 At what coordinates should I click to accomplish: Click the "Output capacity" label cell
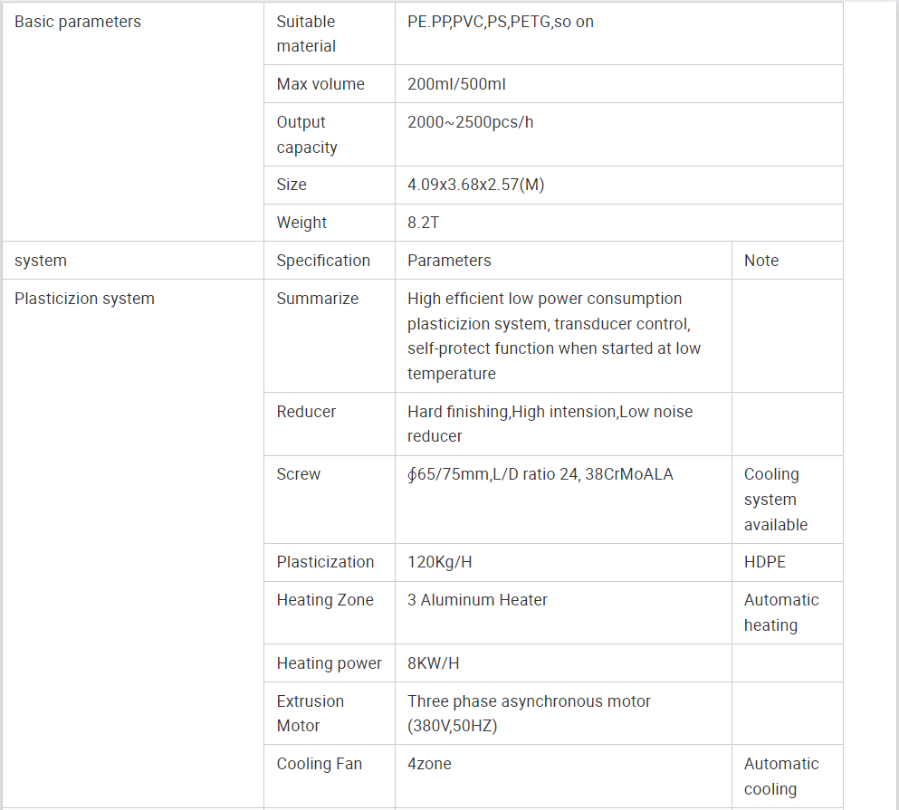[x=306, y=135]
